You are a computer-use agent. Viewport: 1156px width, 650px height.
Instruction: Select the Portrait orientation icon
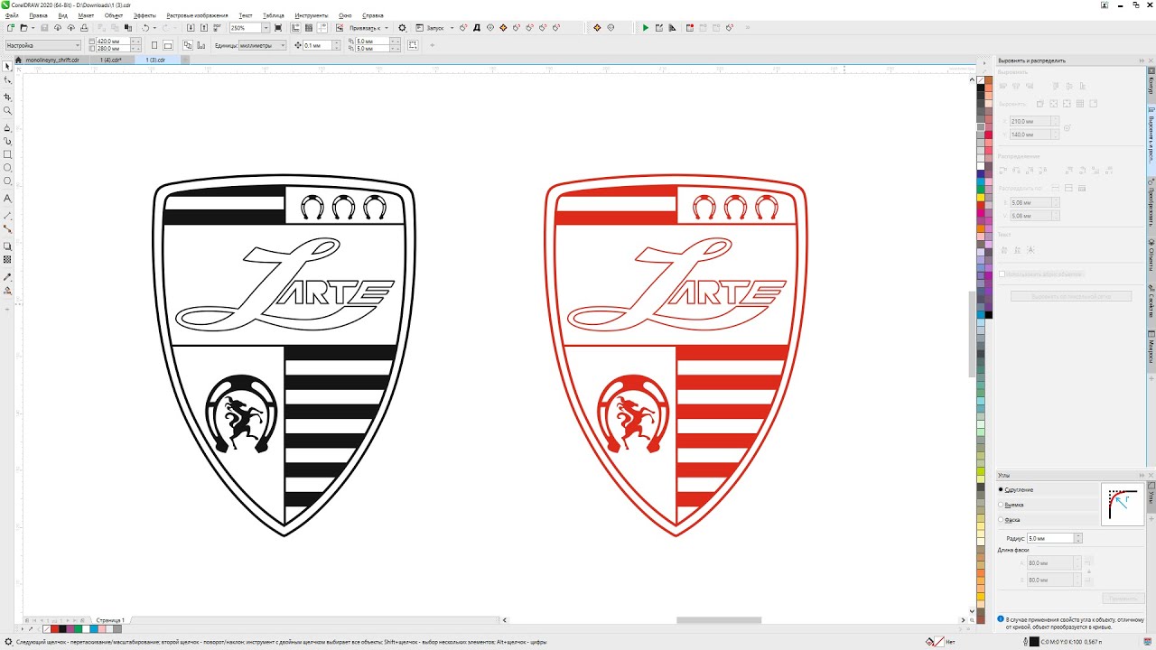[154, 44]
